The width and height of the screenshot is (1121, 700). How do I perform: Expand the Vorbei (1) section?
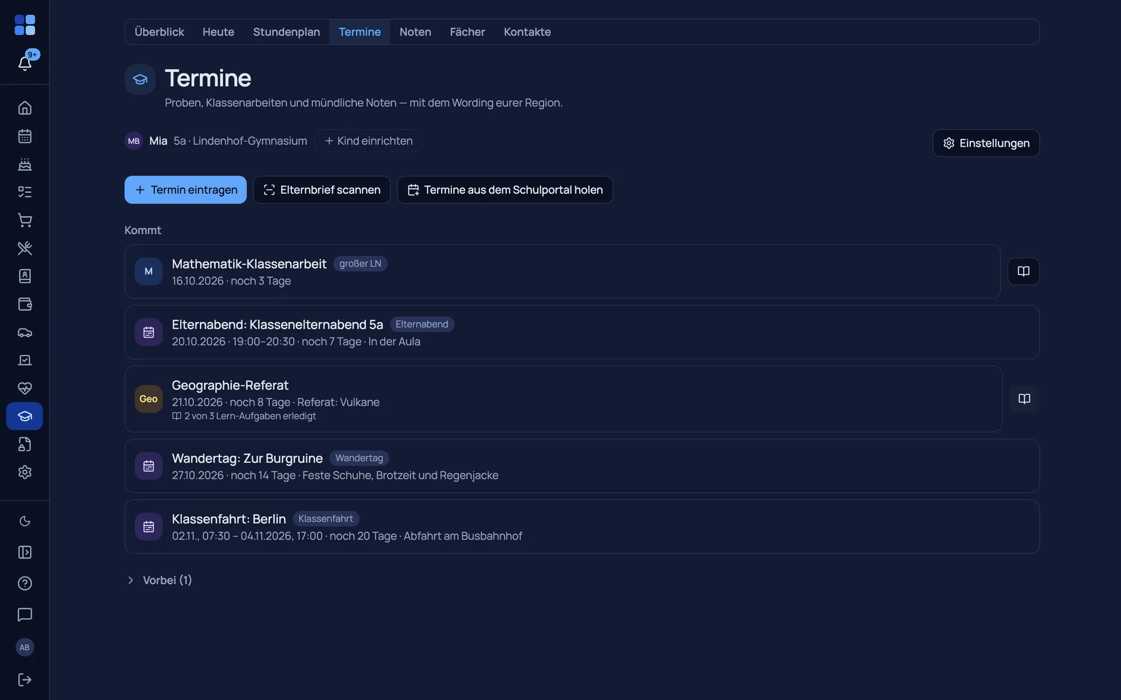159,580
